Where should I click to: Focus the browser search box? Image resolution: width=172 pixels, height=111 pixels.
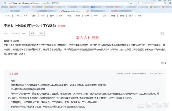tap(151, 3)
